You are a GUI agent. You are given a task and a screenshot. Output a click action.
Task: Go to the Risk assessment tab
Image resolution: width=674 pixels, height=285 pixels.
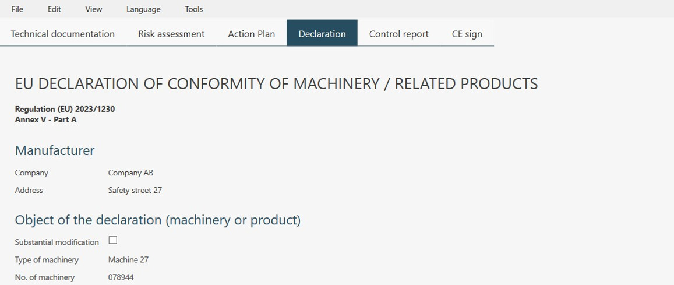point(171,34)
